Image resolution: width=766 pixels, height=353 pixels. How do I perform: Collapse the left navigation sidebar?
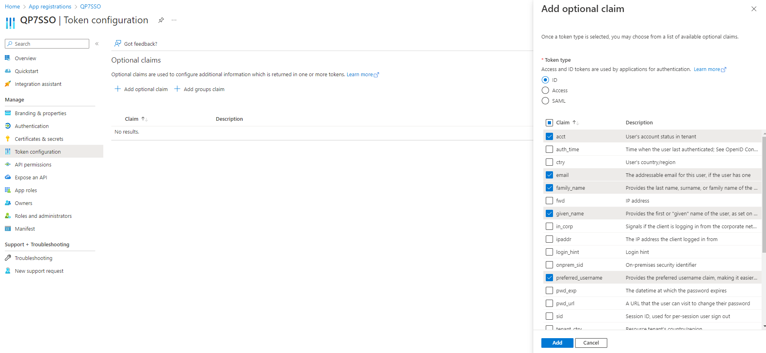pyautogui.click(x=97, y=44)
